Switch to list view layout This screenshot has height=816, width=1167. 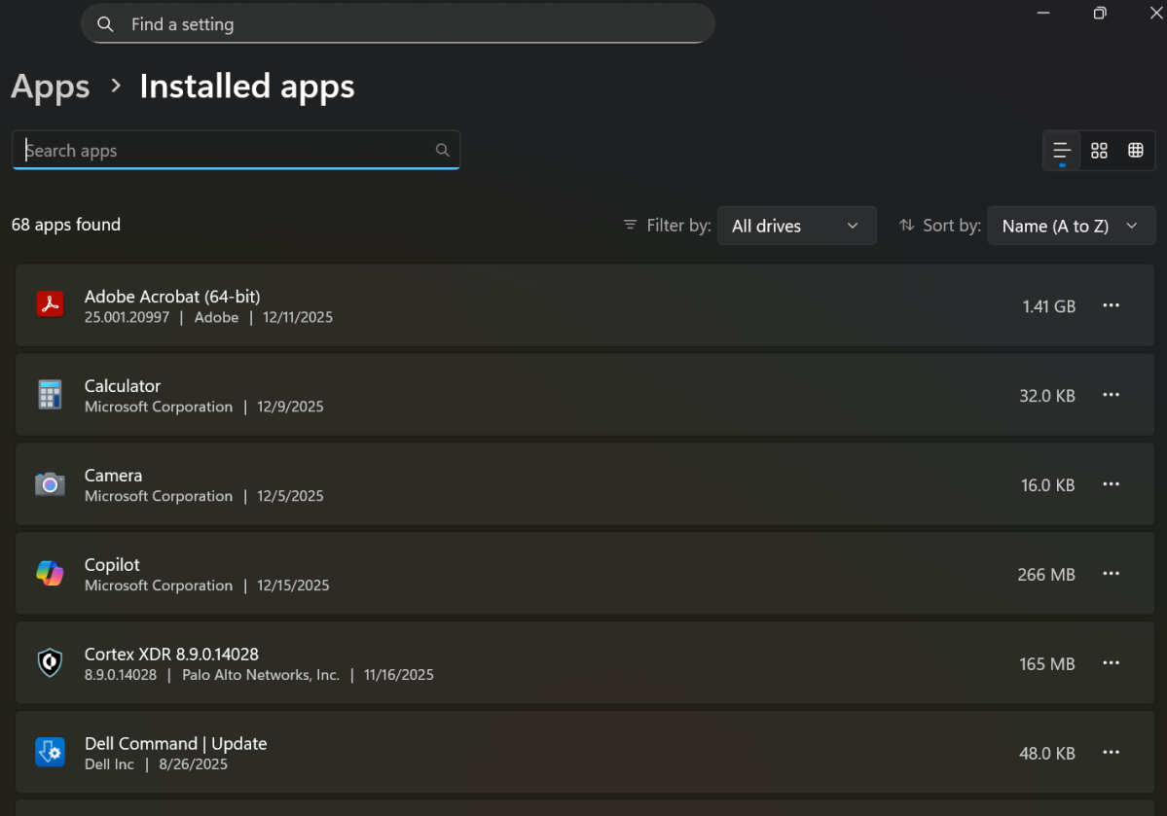click(1062, 151)
